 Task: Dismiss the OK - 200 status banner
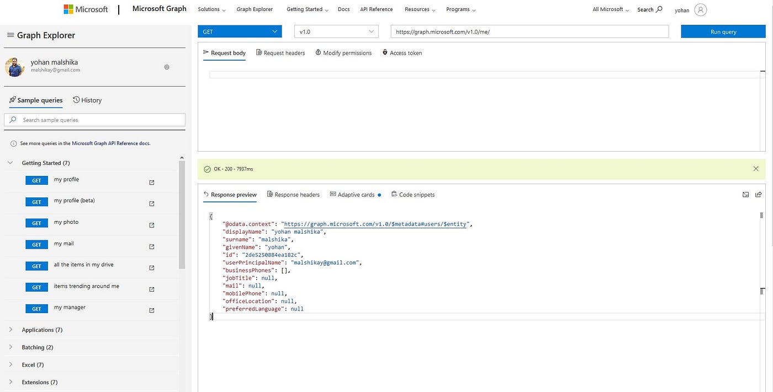tap(756, 169)
